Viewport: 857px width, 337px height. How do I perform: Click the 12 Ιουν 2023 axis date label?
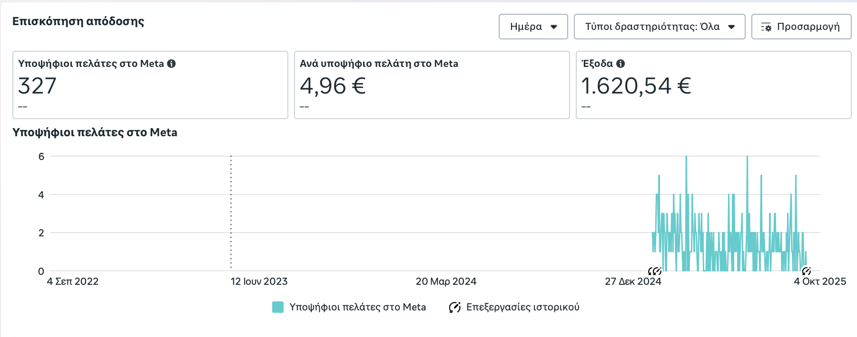[x=259, y=281]
